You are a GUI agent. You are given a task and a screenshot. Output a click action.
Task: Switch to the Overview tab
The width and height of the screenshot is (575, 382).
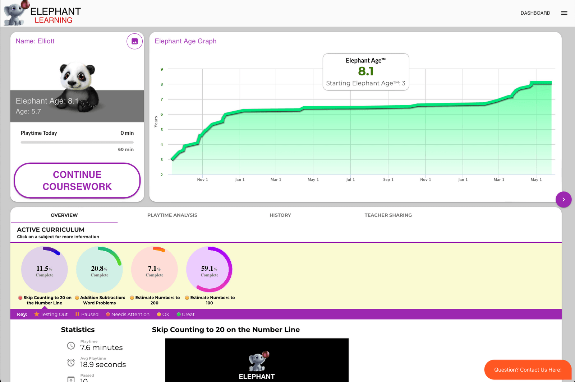64,215
